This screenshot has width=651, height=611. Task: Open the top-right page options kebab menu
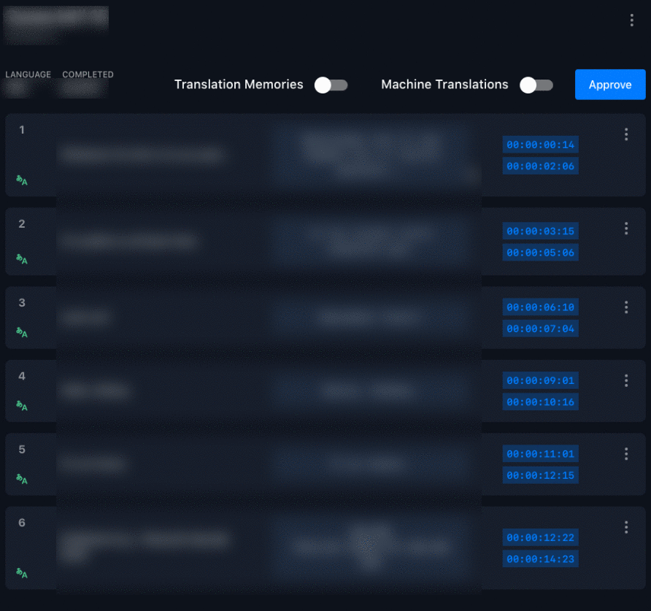click(631, 20)
